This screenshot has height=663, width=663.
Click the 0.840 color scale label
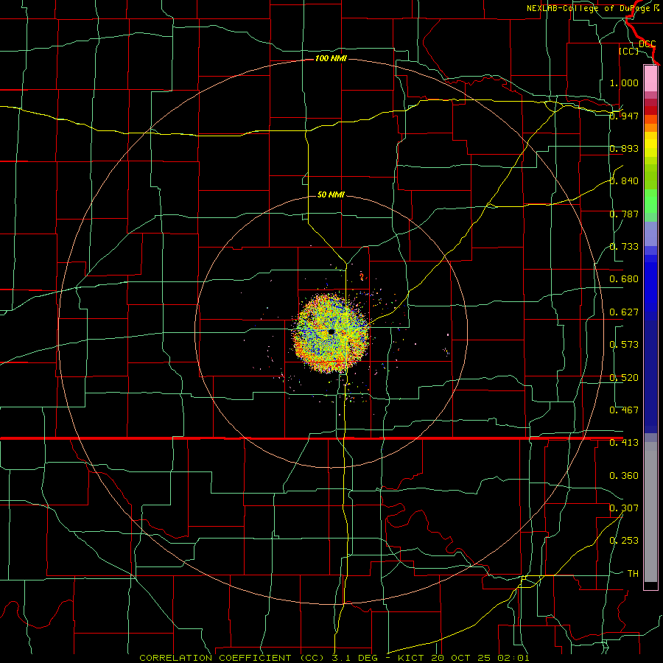coord(624,181)
